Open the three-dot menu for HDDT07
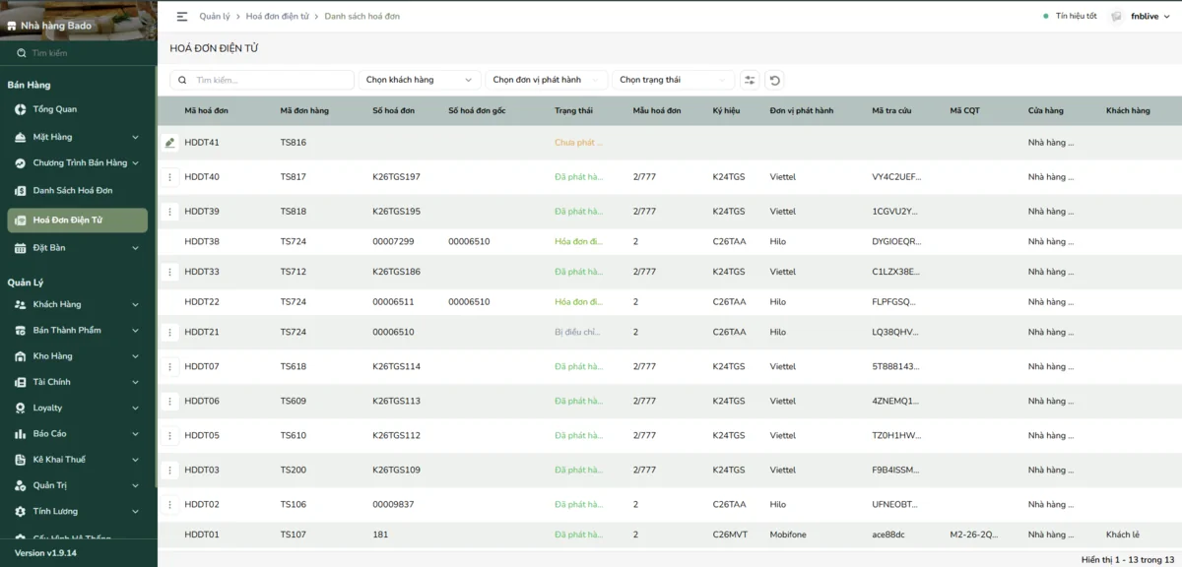The image size is (1182, 567). tap(169, 367)
